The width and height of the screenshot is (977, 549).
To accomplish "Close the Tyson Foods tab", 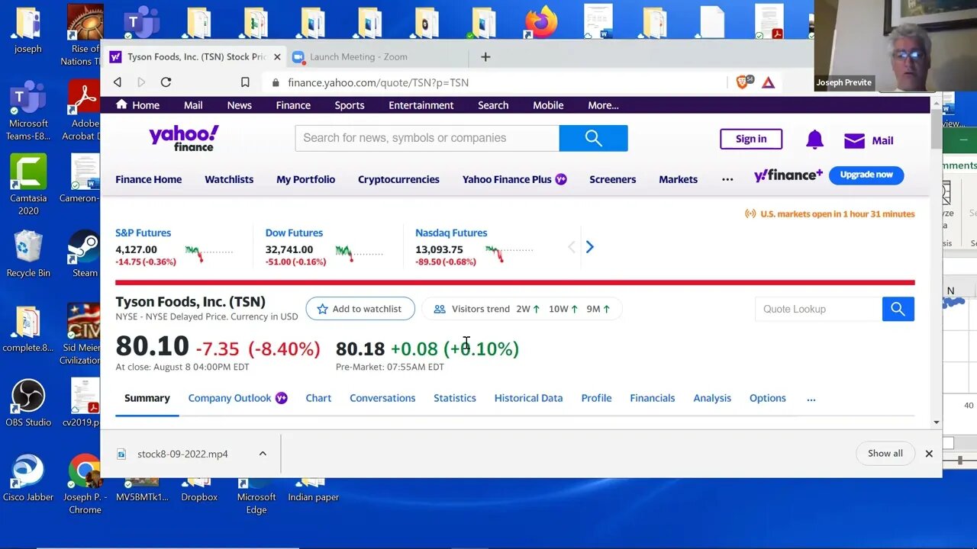I will tap(277, 57).
